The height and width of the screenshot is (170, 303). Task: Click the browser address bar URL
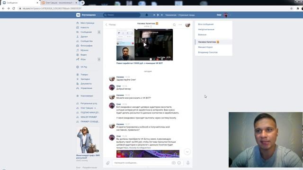(52, 8)
